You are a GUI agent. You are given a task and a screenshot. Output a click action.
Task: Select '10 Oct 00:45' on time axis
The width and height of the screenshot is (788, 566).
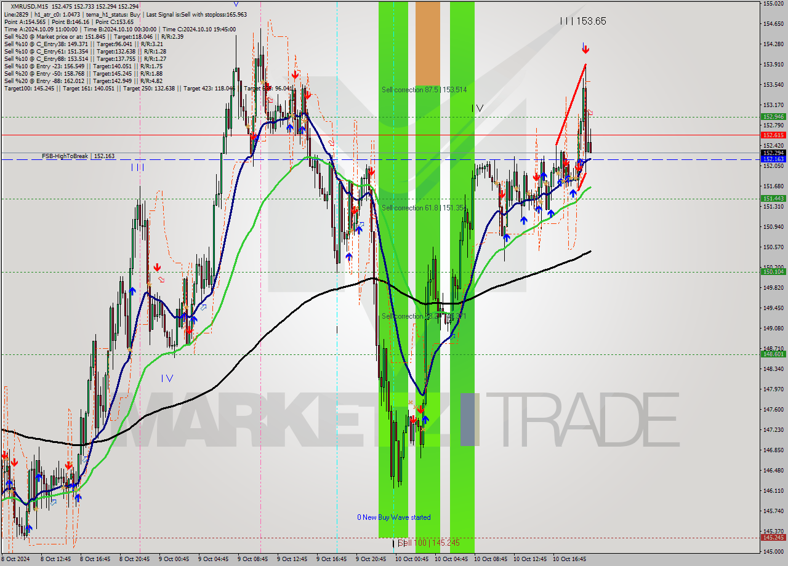(x=412, y=559)
